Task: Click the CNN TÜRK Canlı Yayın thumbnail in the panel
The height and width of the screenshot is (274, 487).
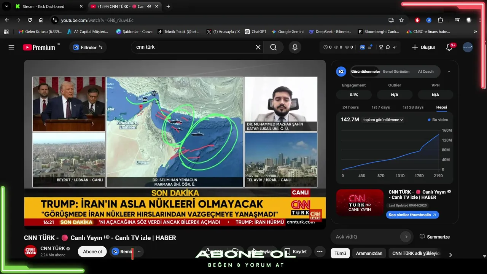Action: point(360,203)
